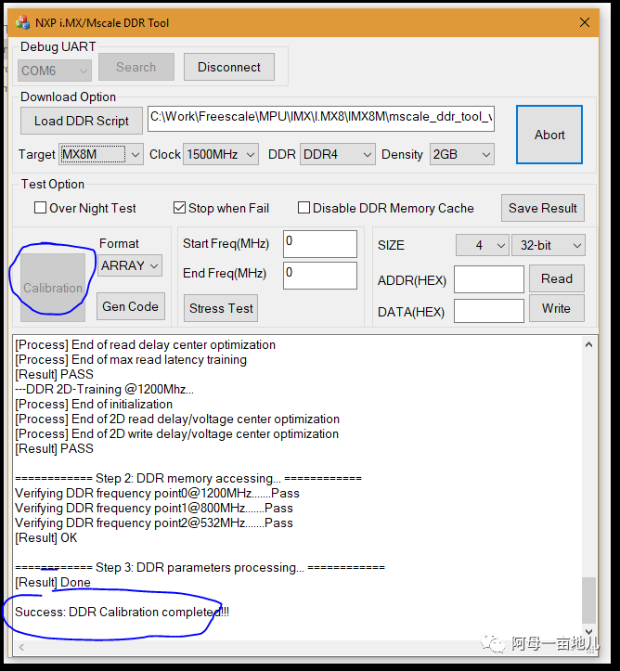
Task: Click 'End of 2D write delay/voltage' line
Action: coord(176,434)
